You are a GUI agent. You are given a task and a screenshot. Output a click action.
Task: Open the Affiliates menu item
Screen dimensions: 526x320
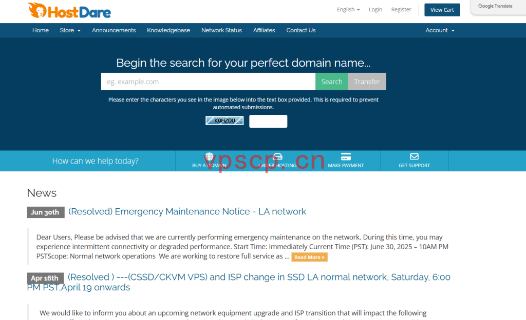(x=264, y=30)
